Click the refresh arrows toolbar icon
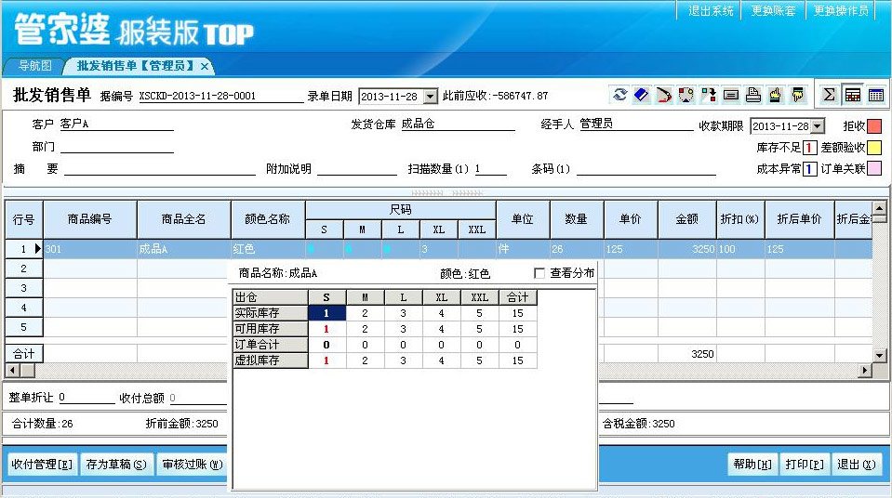The width and height of the screenshot is (892, 498). [619, 95]
